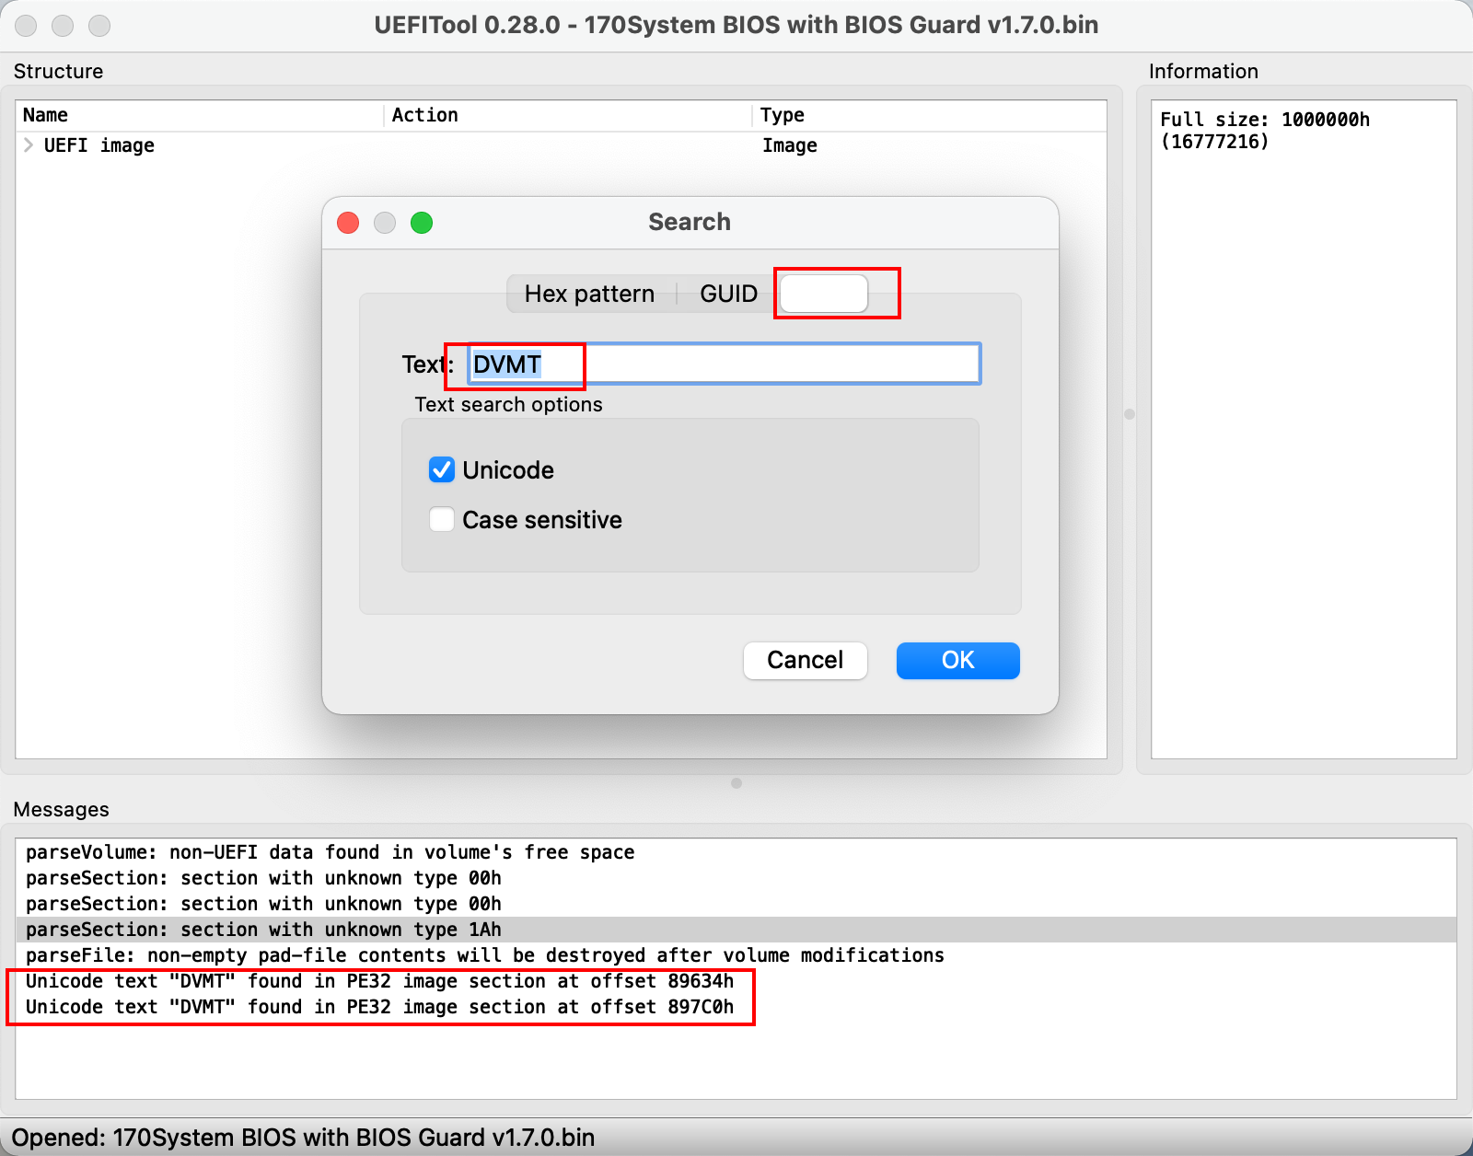
Task: Click the Full size information text
Action: pyautogui.click(x=1264, y=130)
